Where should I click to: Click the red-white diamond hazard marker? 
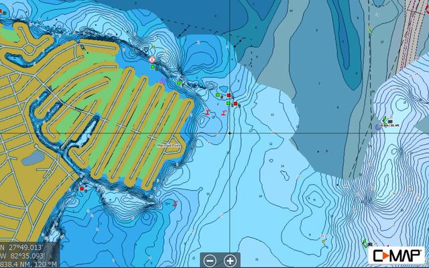(x=153, y=60)
